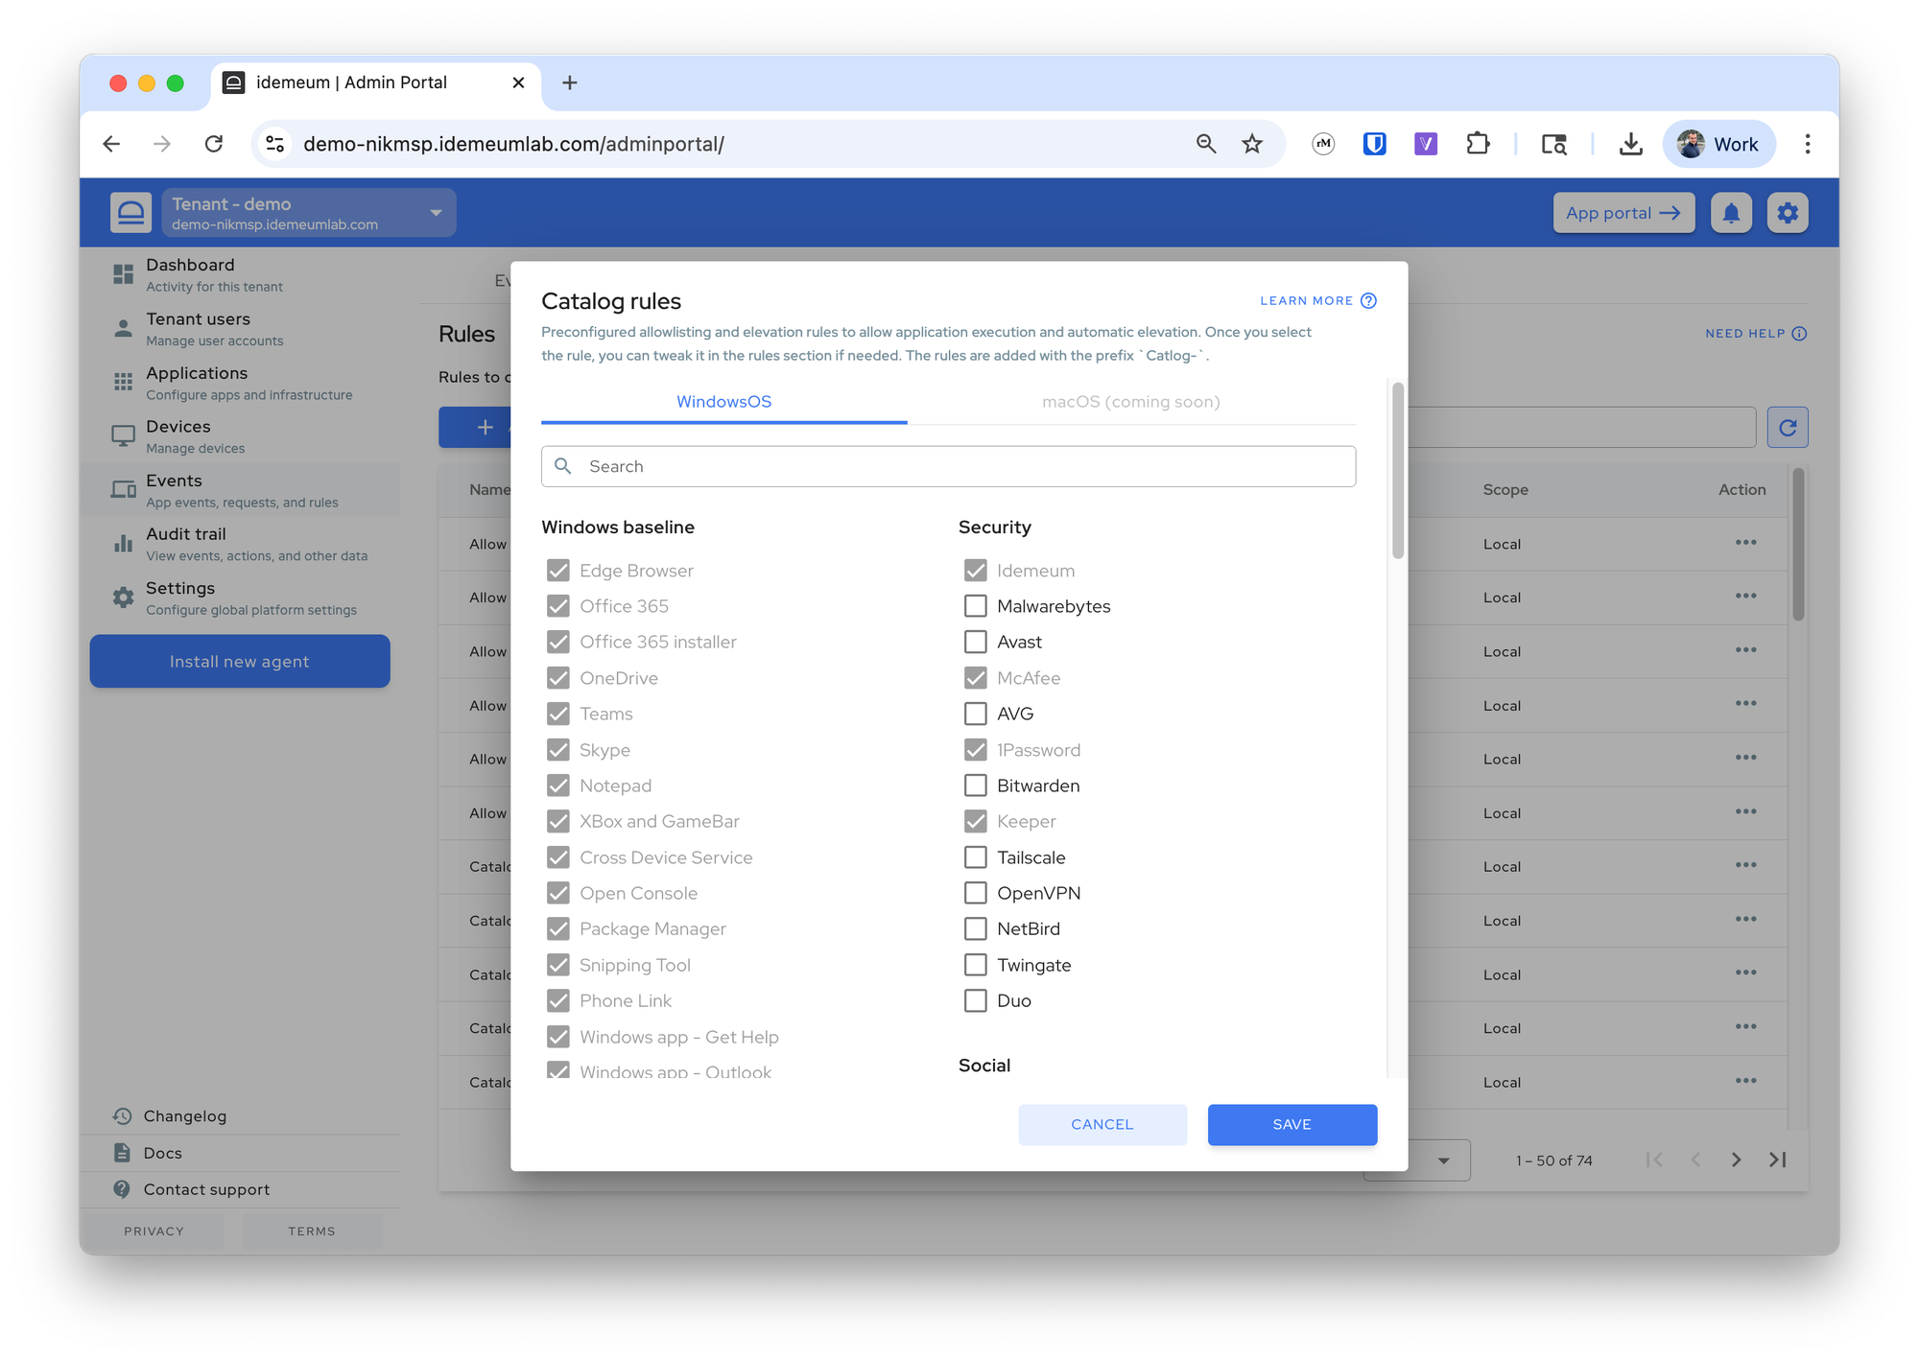1919x1360 pixels.
Task: Tick the NetBird checkbox
Action: (x=975, y=929)
